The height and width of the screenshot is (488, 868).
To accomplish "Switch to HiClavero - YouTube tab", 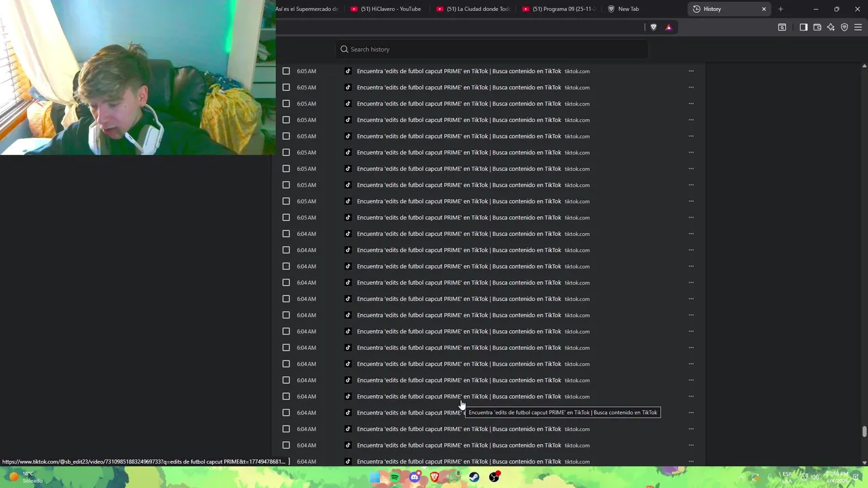I will point(387,9).
